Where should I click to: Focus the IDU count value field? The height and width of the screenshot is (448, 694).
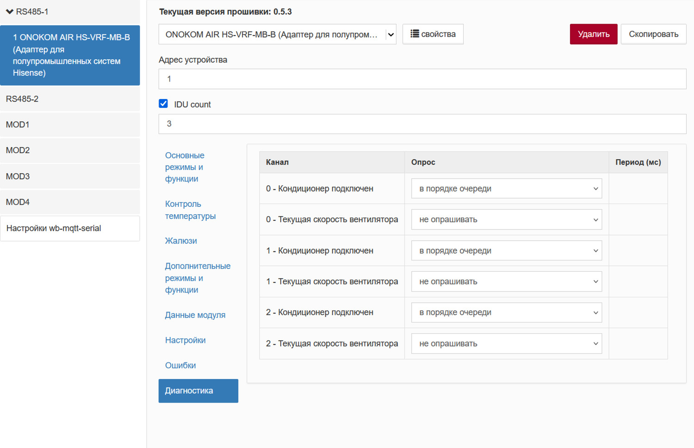[x=422, y=124]
